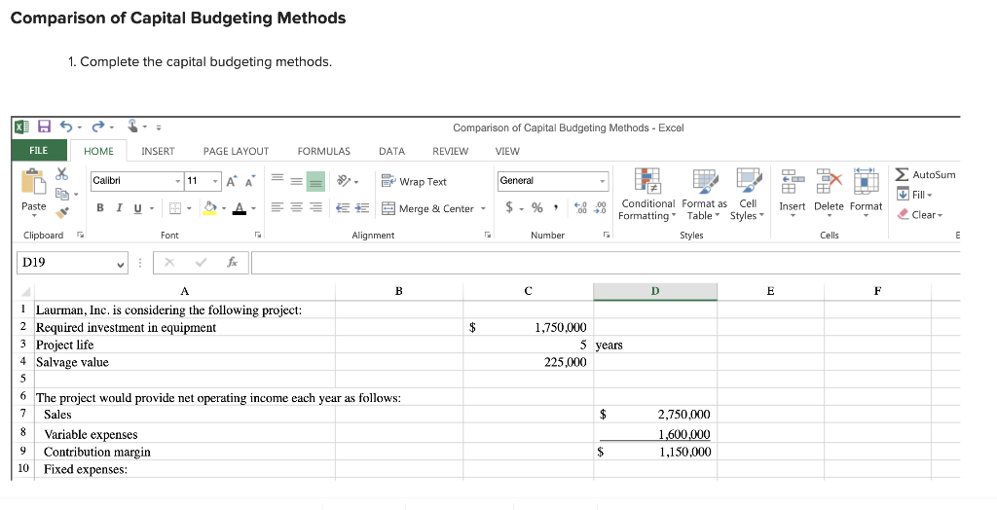997x510 pixels.
Task: Open the Name Box dropdown for D19
Action: (120, 263)
